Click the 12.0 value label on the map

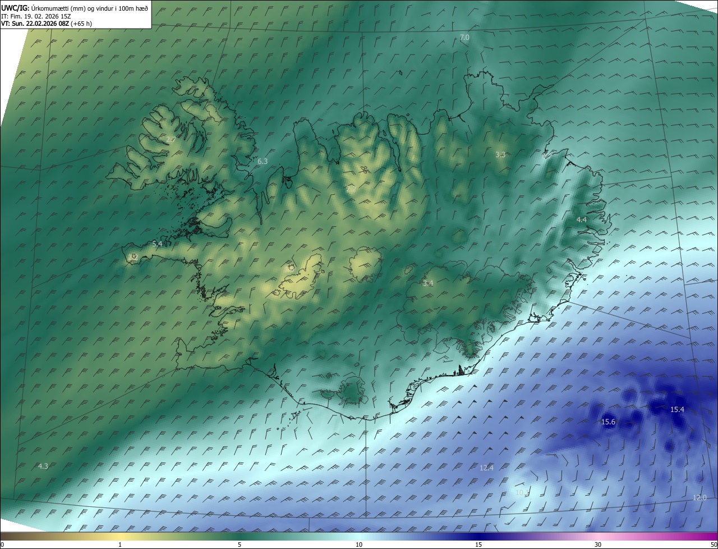click(x=699, y=497)
